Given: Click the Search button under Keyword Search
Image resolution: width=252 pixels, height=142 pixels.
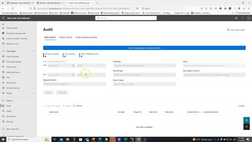Looking at the screenshot, I should (x=48, y=93).
